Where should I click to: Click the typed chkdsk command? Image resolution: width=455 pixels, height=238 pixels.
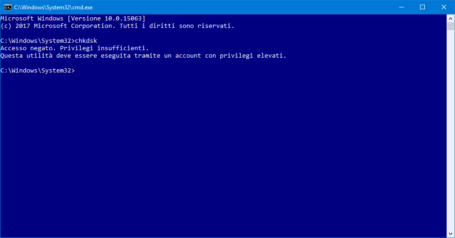pyautogui.click(x=86, y=41)
